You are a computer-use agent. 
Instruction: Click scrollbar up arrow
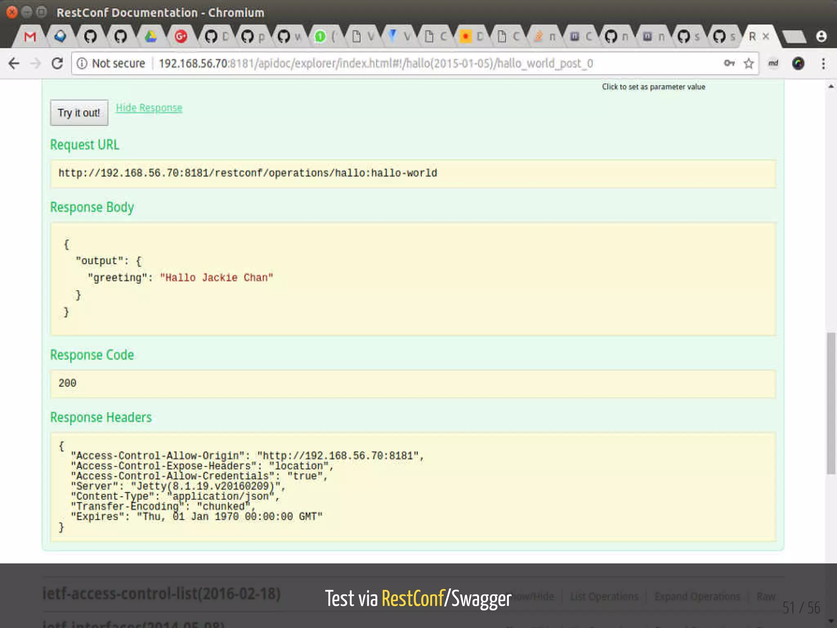831,86
